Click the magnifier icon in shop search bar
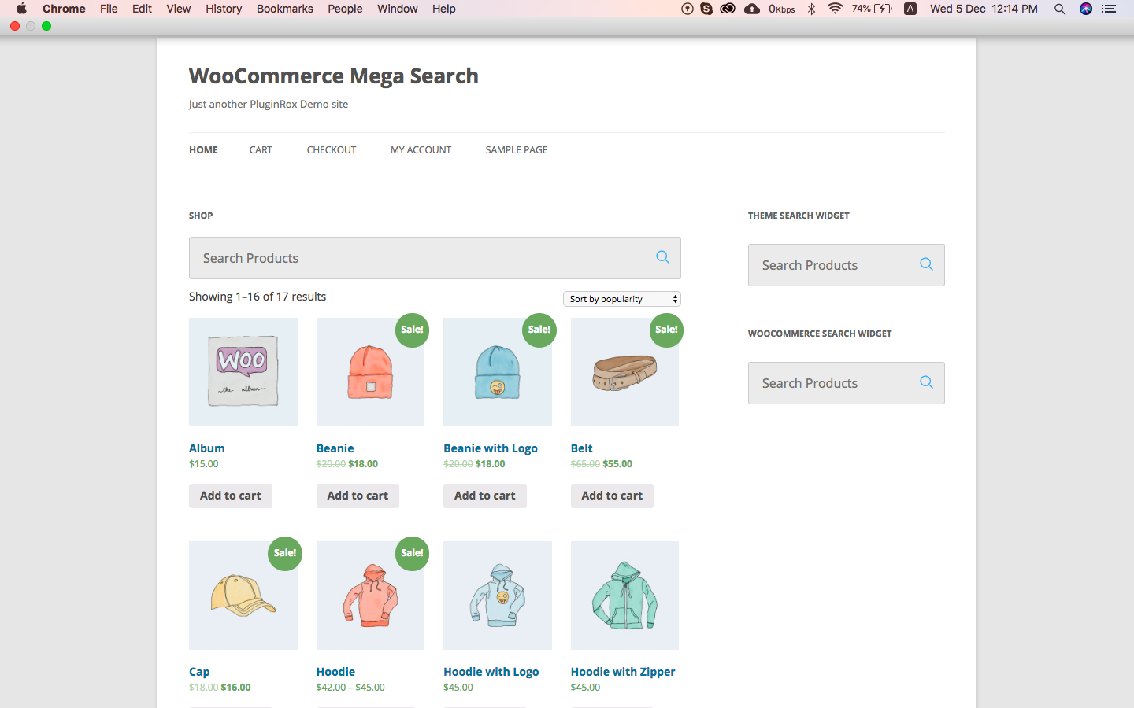The image size is (1134, 708). click(662, 257)
